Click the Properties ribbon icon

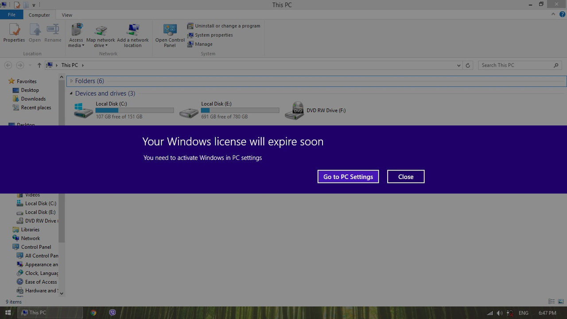click(x=14, y=33)
